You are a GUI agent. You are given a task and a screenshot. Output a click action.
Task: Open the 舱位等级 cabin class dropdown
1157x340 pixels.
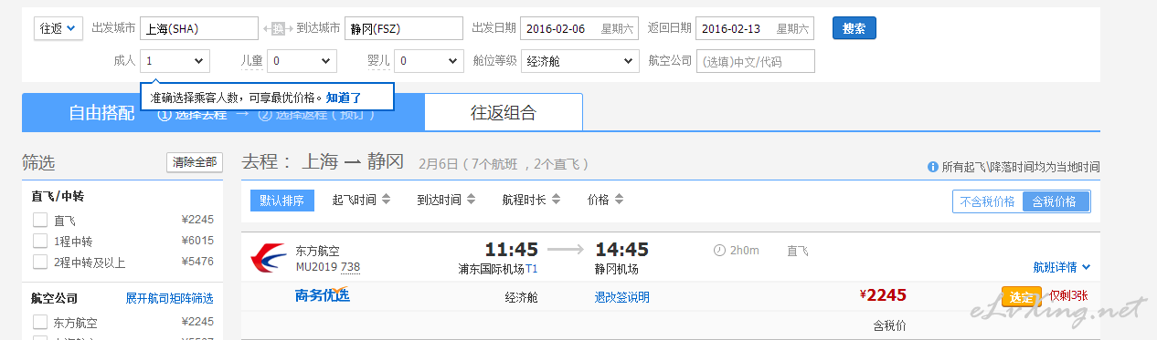(579, 61)
